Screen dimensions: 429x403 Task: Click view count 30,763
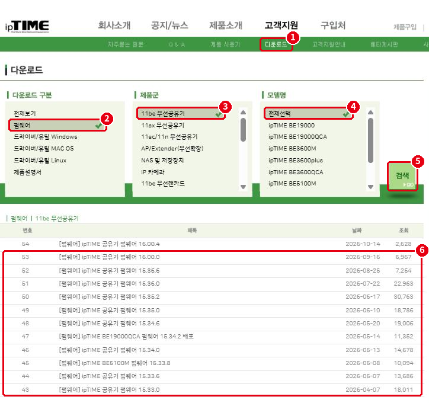coord(404,297)
